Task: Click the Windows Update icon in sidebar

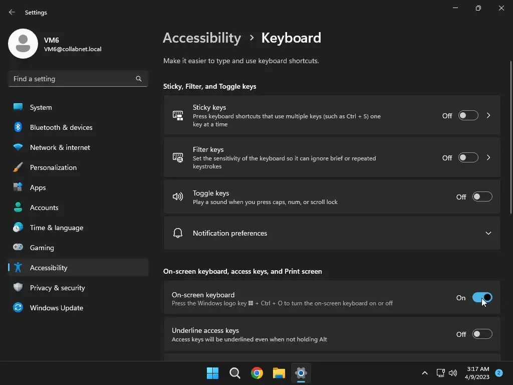Action: click(x=18, y=308)
